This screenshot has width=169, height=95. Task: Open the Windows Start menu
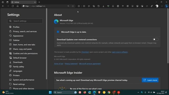[x=50, y=92]
